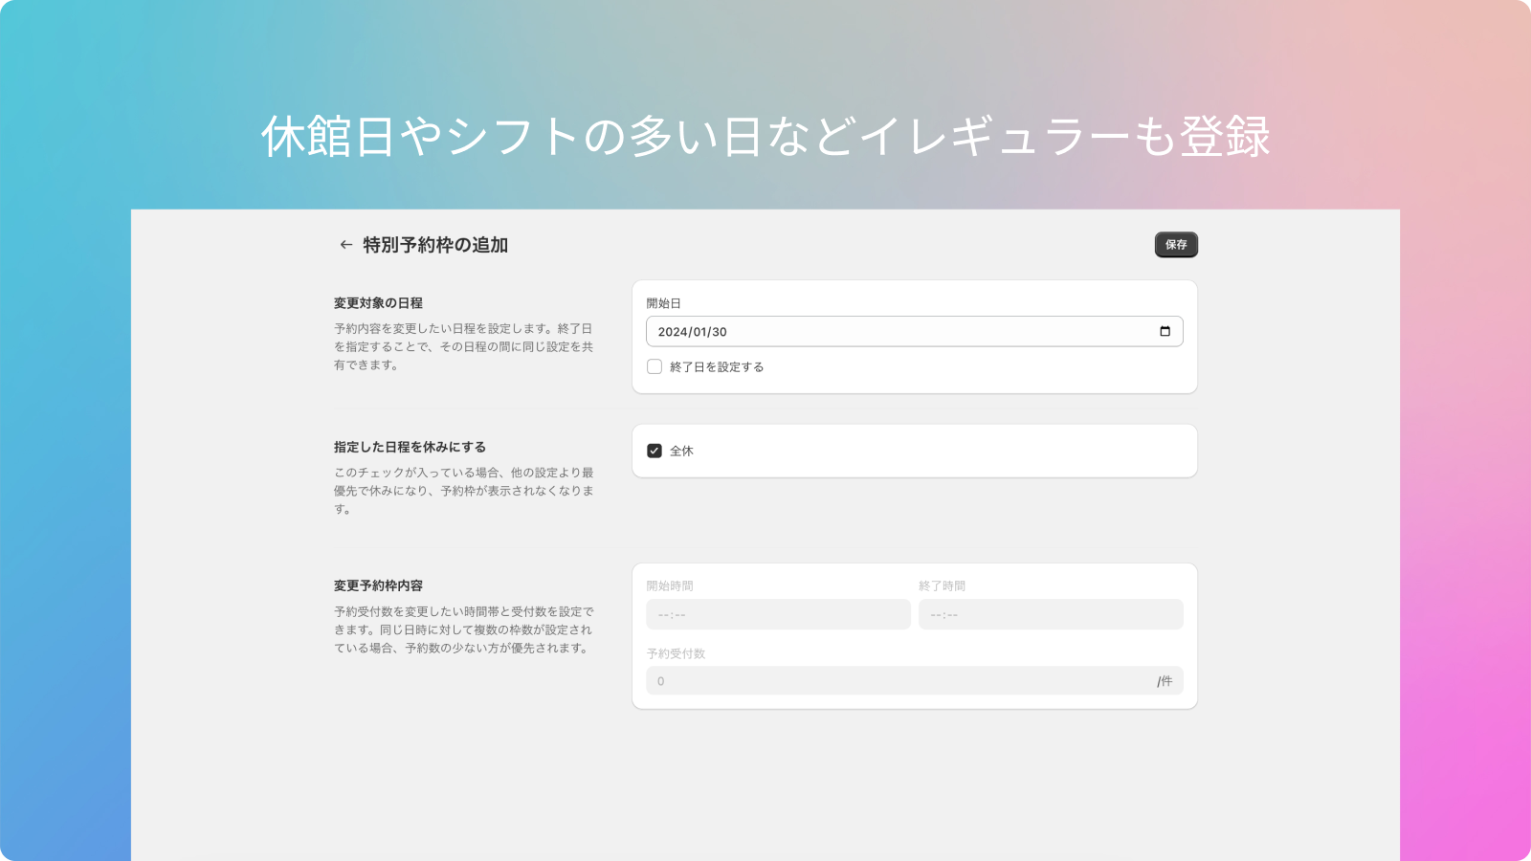Uncheck the 全休 checkbox

[x=655, y=451]
